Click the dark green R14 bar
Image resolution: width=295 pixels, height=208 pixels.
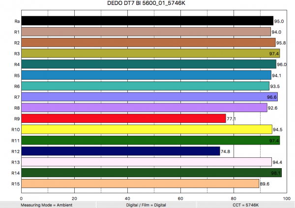coord(151,173)
